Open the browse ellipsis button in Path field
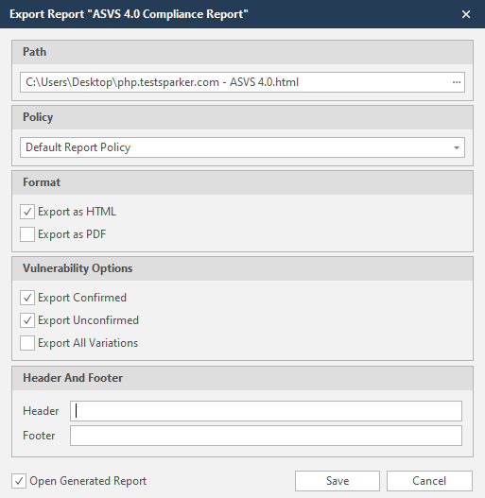Image resolution: width=485 pixels, height=498 pixels. pos(457,82)
